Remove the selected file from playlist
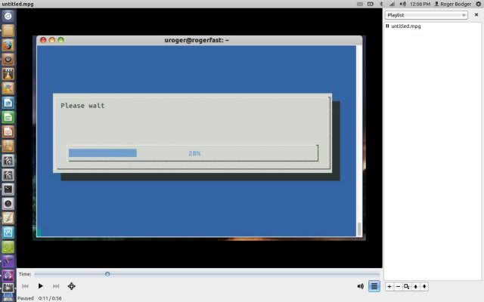This screenshot has width=484, height=302. point(398,287)
